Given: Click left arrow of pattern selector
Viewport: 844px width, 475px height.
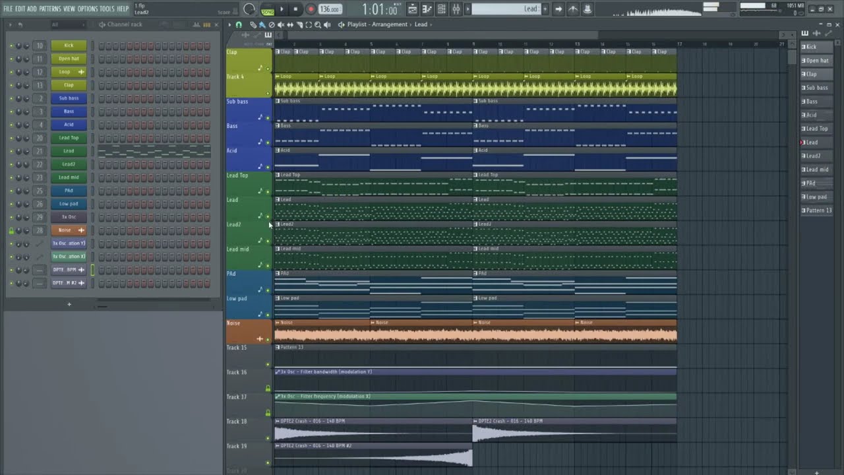Looking at the screenshot, I should point(468,9).
